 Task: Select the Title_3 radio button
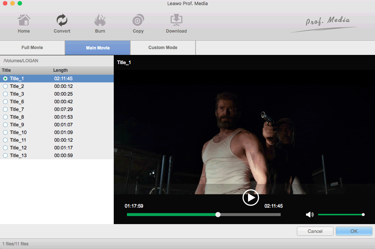[x=5, y=94]
